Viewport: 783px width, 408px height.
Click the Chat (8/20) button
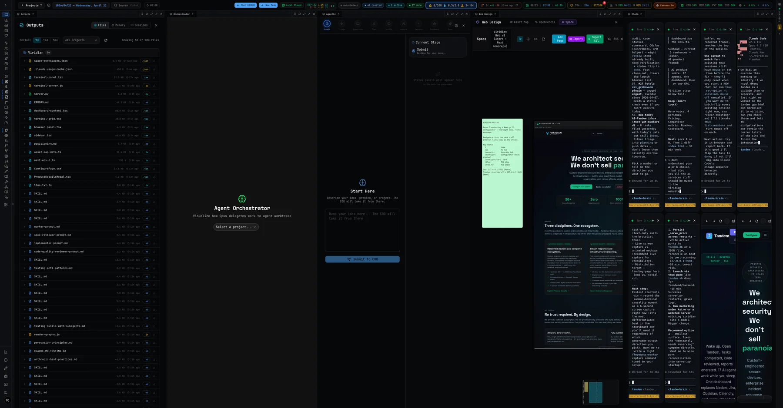point(245,5)
